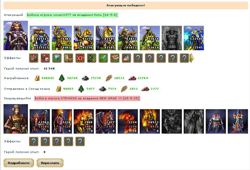Click the defender unit with 11504 losses
The image size is (250, 170).
coord(40,122)
